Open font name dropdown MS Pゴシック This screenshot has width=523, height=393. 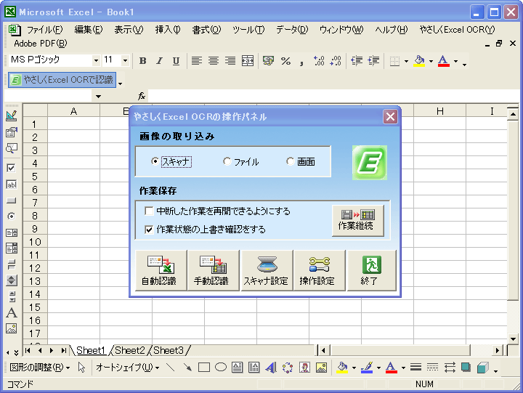(x=96, y=60)
